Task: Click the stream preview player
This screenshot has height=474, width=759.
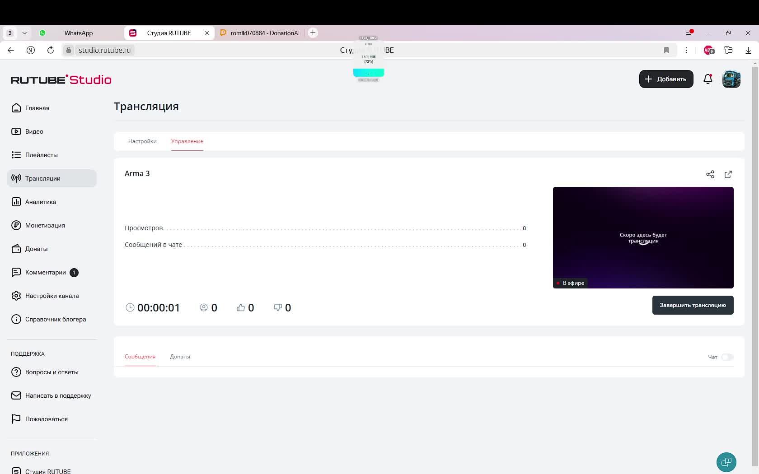Action: click(x=643, y=237)
